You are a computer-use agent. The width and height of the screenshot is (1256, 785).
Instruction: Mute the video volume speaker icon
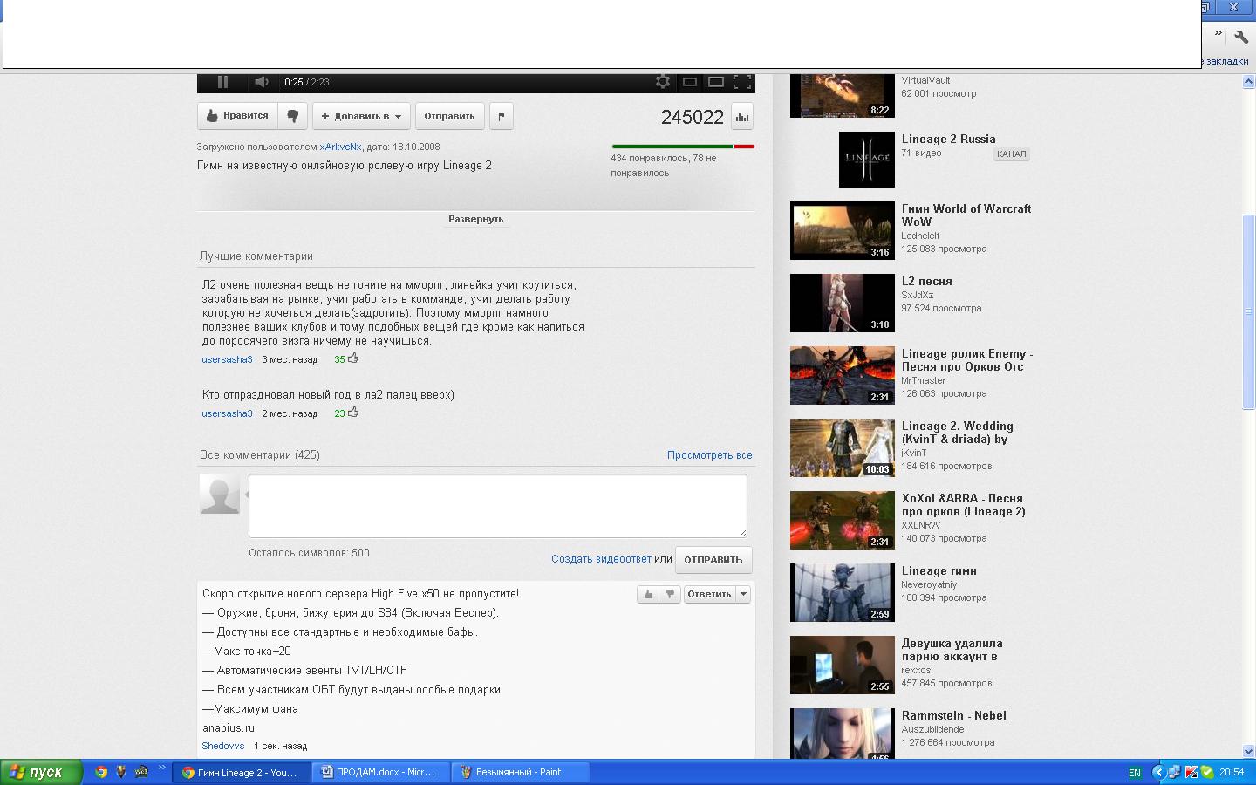261,82
